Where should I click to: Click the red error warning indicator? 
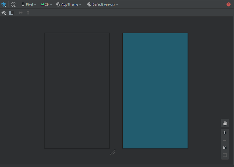click(x=229, y=4)
